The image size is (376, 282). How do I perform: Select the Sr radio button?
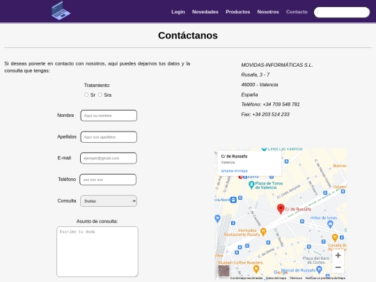click(x=86, y=95)
